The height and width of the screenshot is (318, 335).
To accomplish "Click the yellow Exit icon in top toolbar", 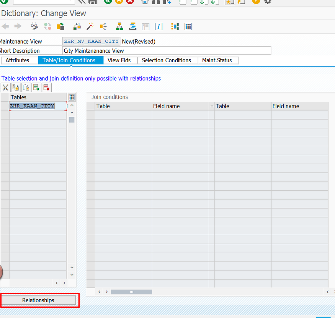I will (119, 2).
